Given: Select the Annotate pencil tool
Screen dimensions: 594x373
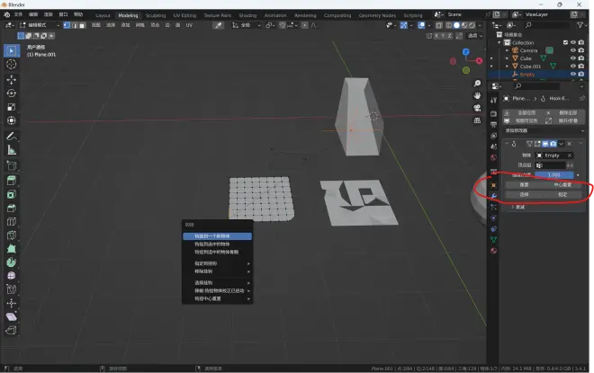Looking at the screenshot, I should coord(12,137).
